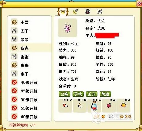Click the 寻找 search button
This screenshot has height=131, width=142.
click(78, 94)
